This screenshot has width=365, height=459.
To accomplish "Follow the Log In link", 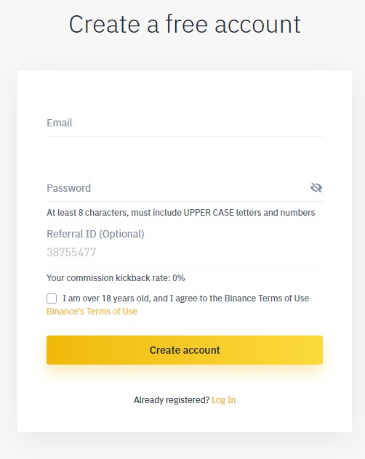I will pyautogui.click(x=224, y=400).
